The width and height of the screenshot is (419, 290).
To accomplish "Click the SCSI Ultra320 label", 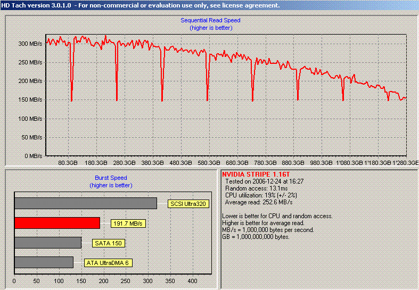I will (188, 203).
